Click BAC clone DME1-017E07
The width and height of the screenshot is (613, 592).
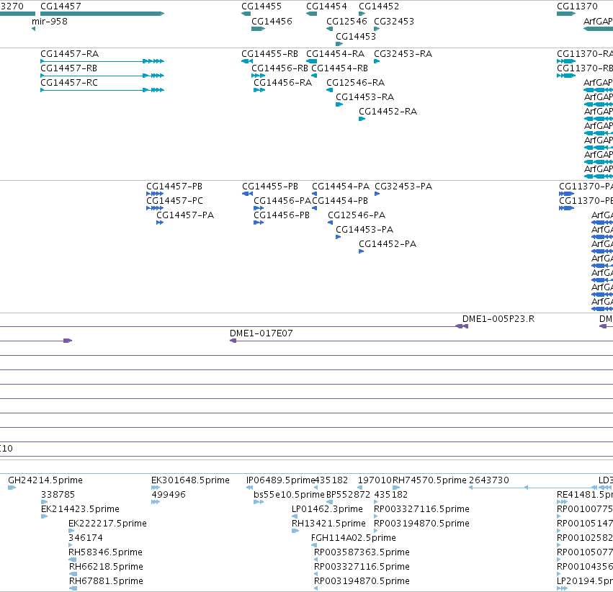tap(261, 333)
